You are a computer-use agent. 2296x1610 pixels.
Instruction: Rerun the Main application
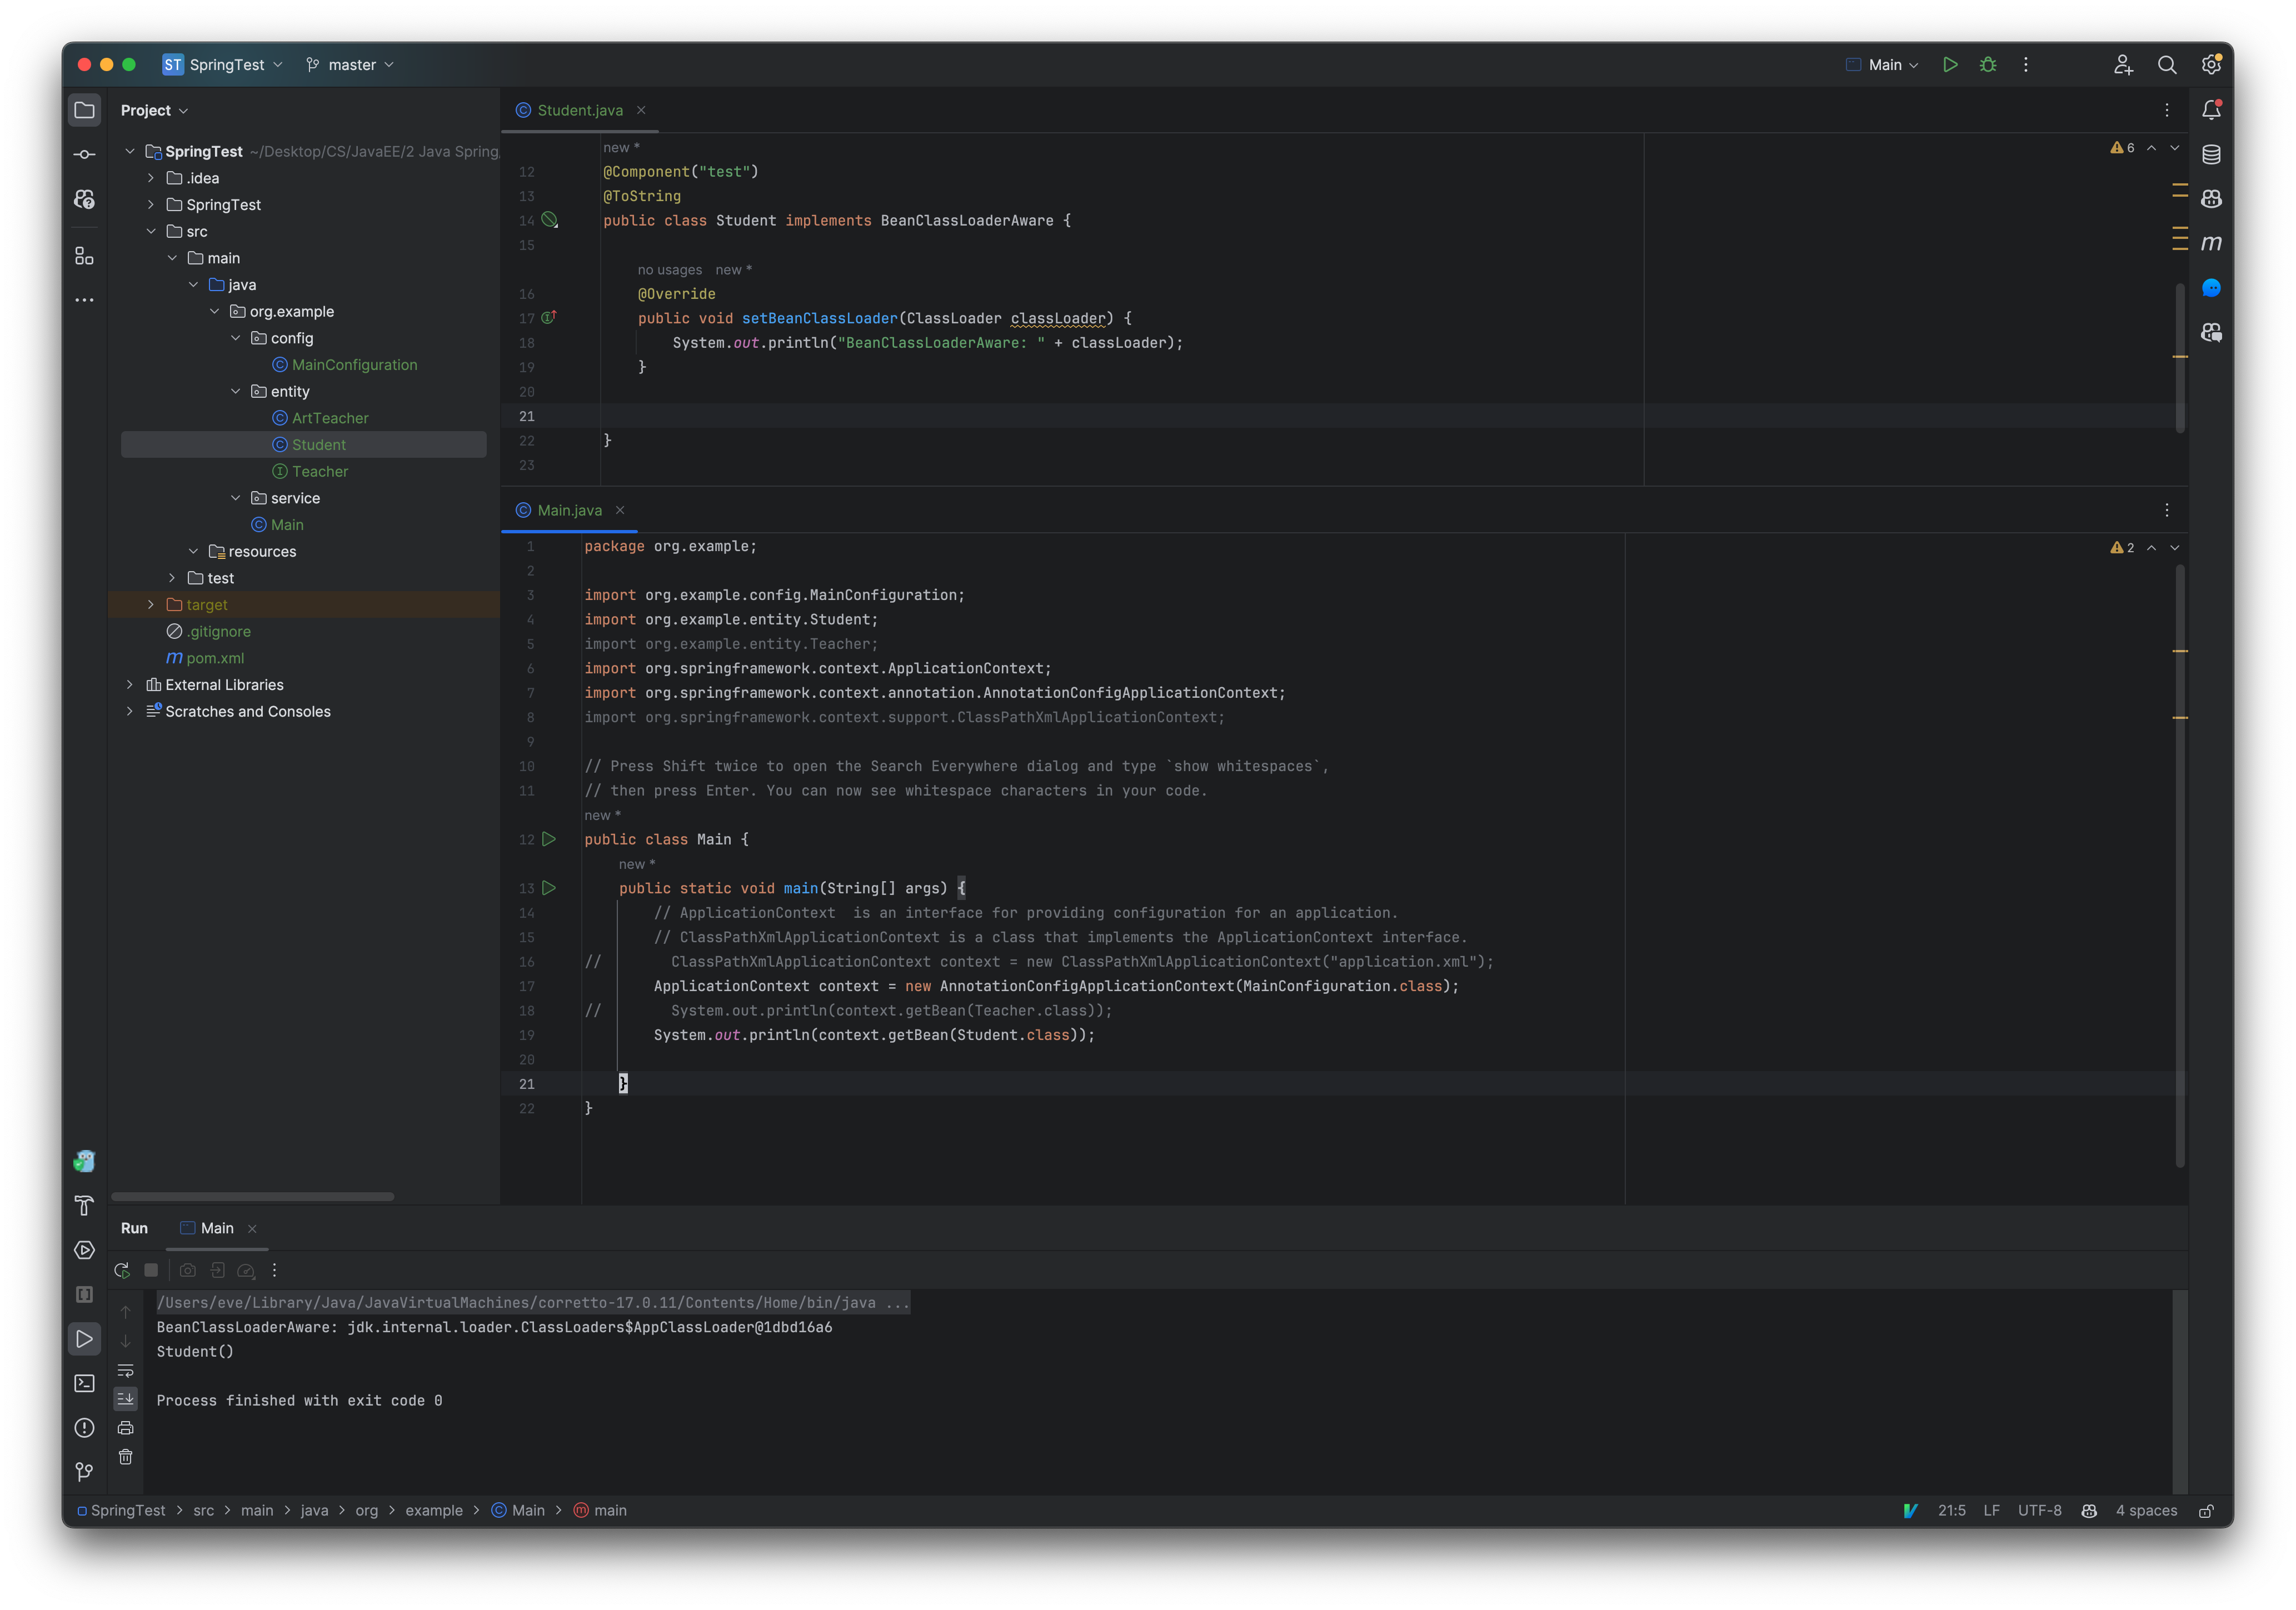click(122, 1270)
